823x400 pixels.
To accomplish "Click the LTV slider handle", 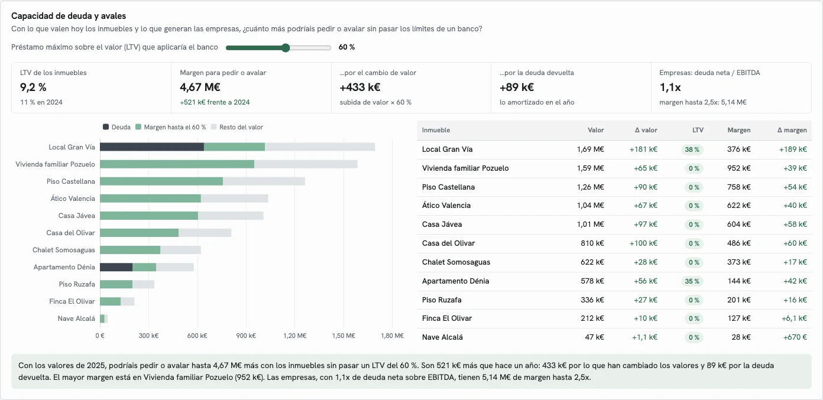I will [x=286, y=48].
